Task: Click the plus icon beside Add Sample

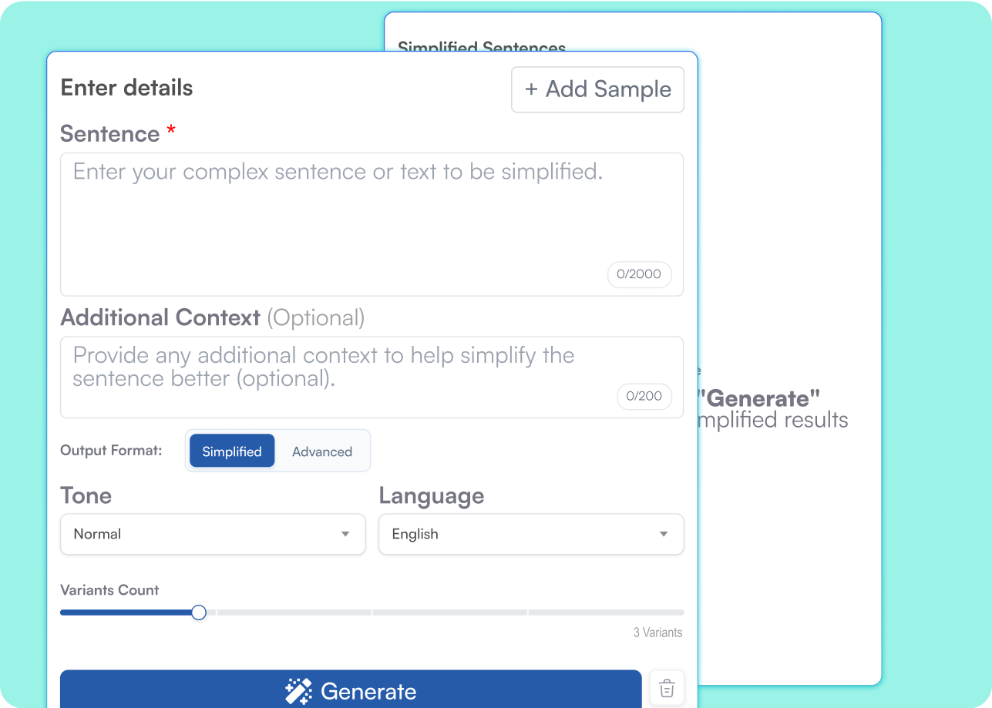Action: coord(531,89)
